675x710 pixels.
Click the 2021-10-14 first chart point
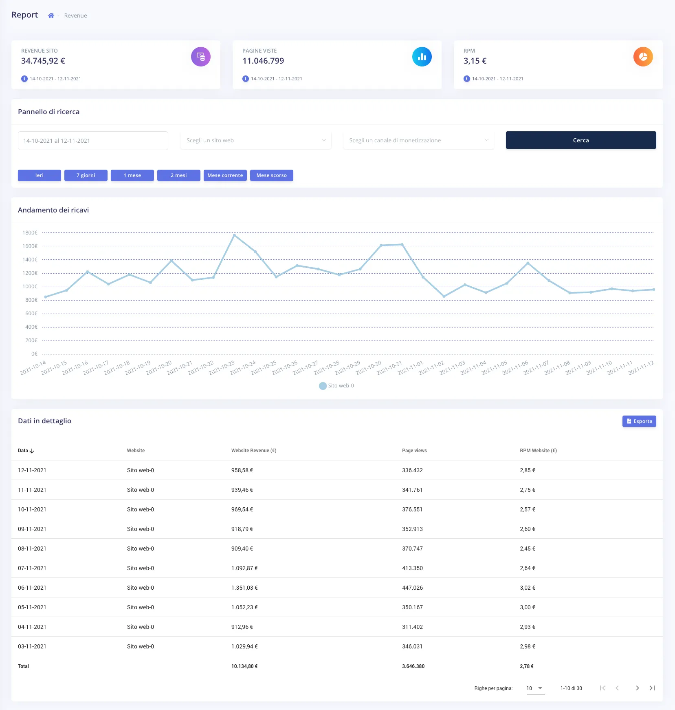pyautogui.click(x=45, y=297)
